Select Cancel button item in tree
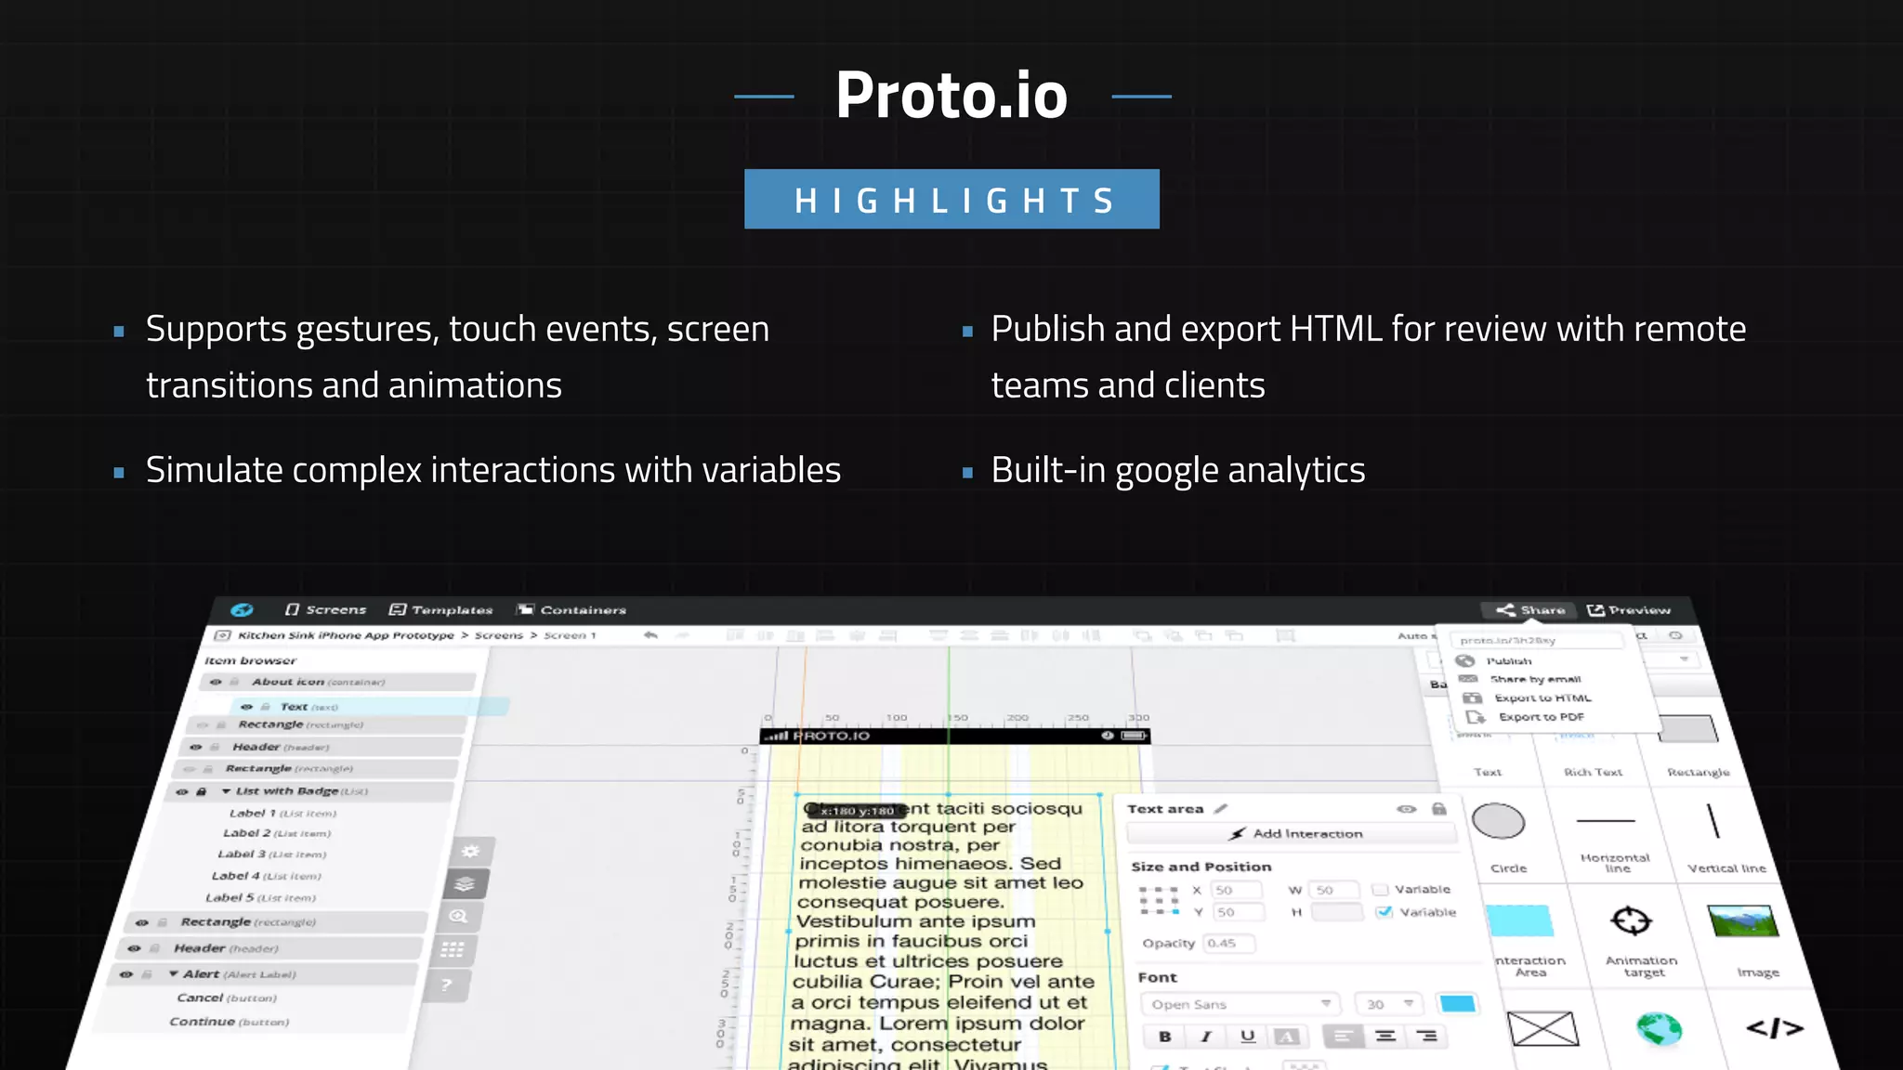Screen dimensions: 1903x1070 point(227,998)
